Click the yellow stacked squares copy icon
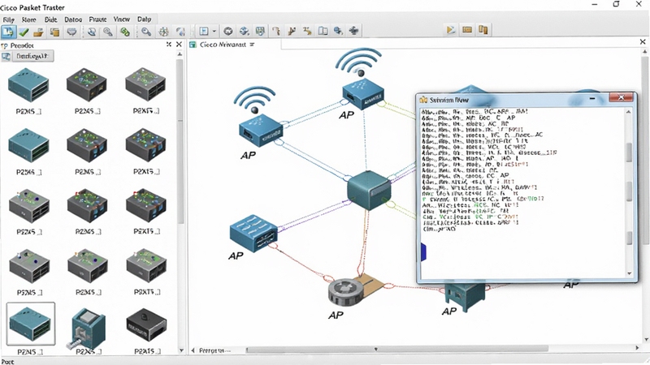The height and width of the screenshot is (365, 650). pyautogui.click(x=54, y=32)
